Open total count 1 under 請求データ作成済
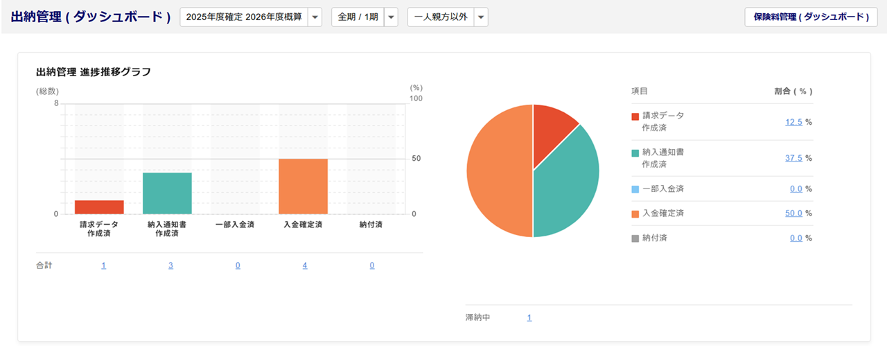 (x=103, y=265)
